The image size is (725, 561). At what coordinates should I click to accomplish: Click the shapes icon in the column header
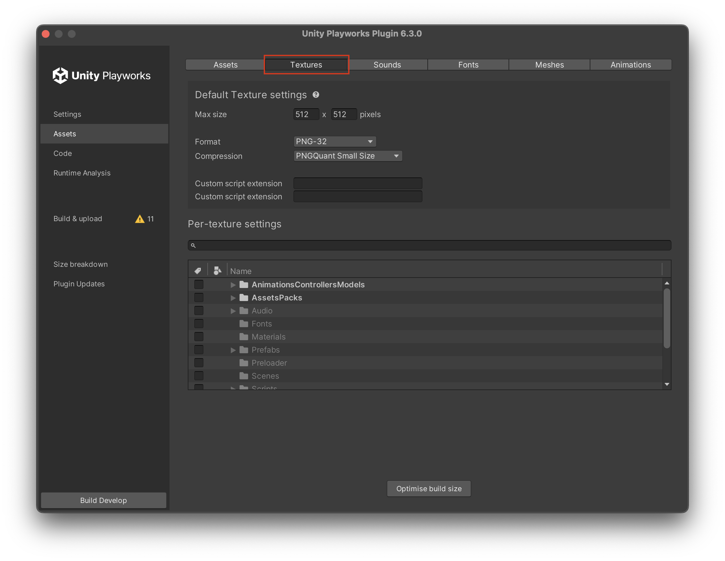(217, 271)
